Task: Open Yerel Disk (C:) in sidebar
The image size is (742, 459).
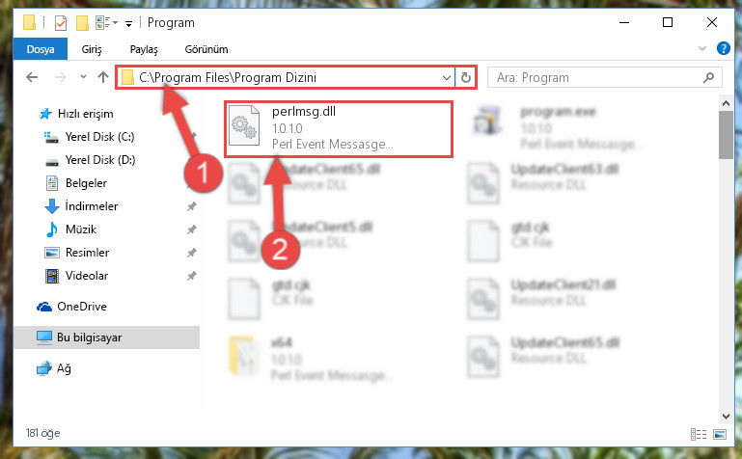Action: pos(99,137)
